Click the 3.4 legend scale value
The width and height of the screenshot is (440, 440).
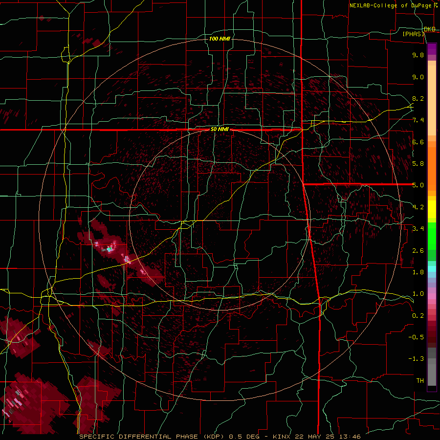[418, 229]
